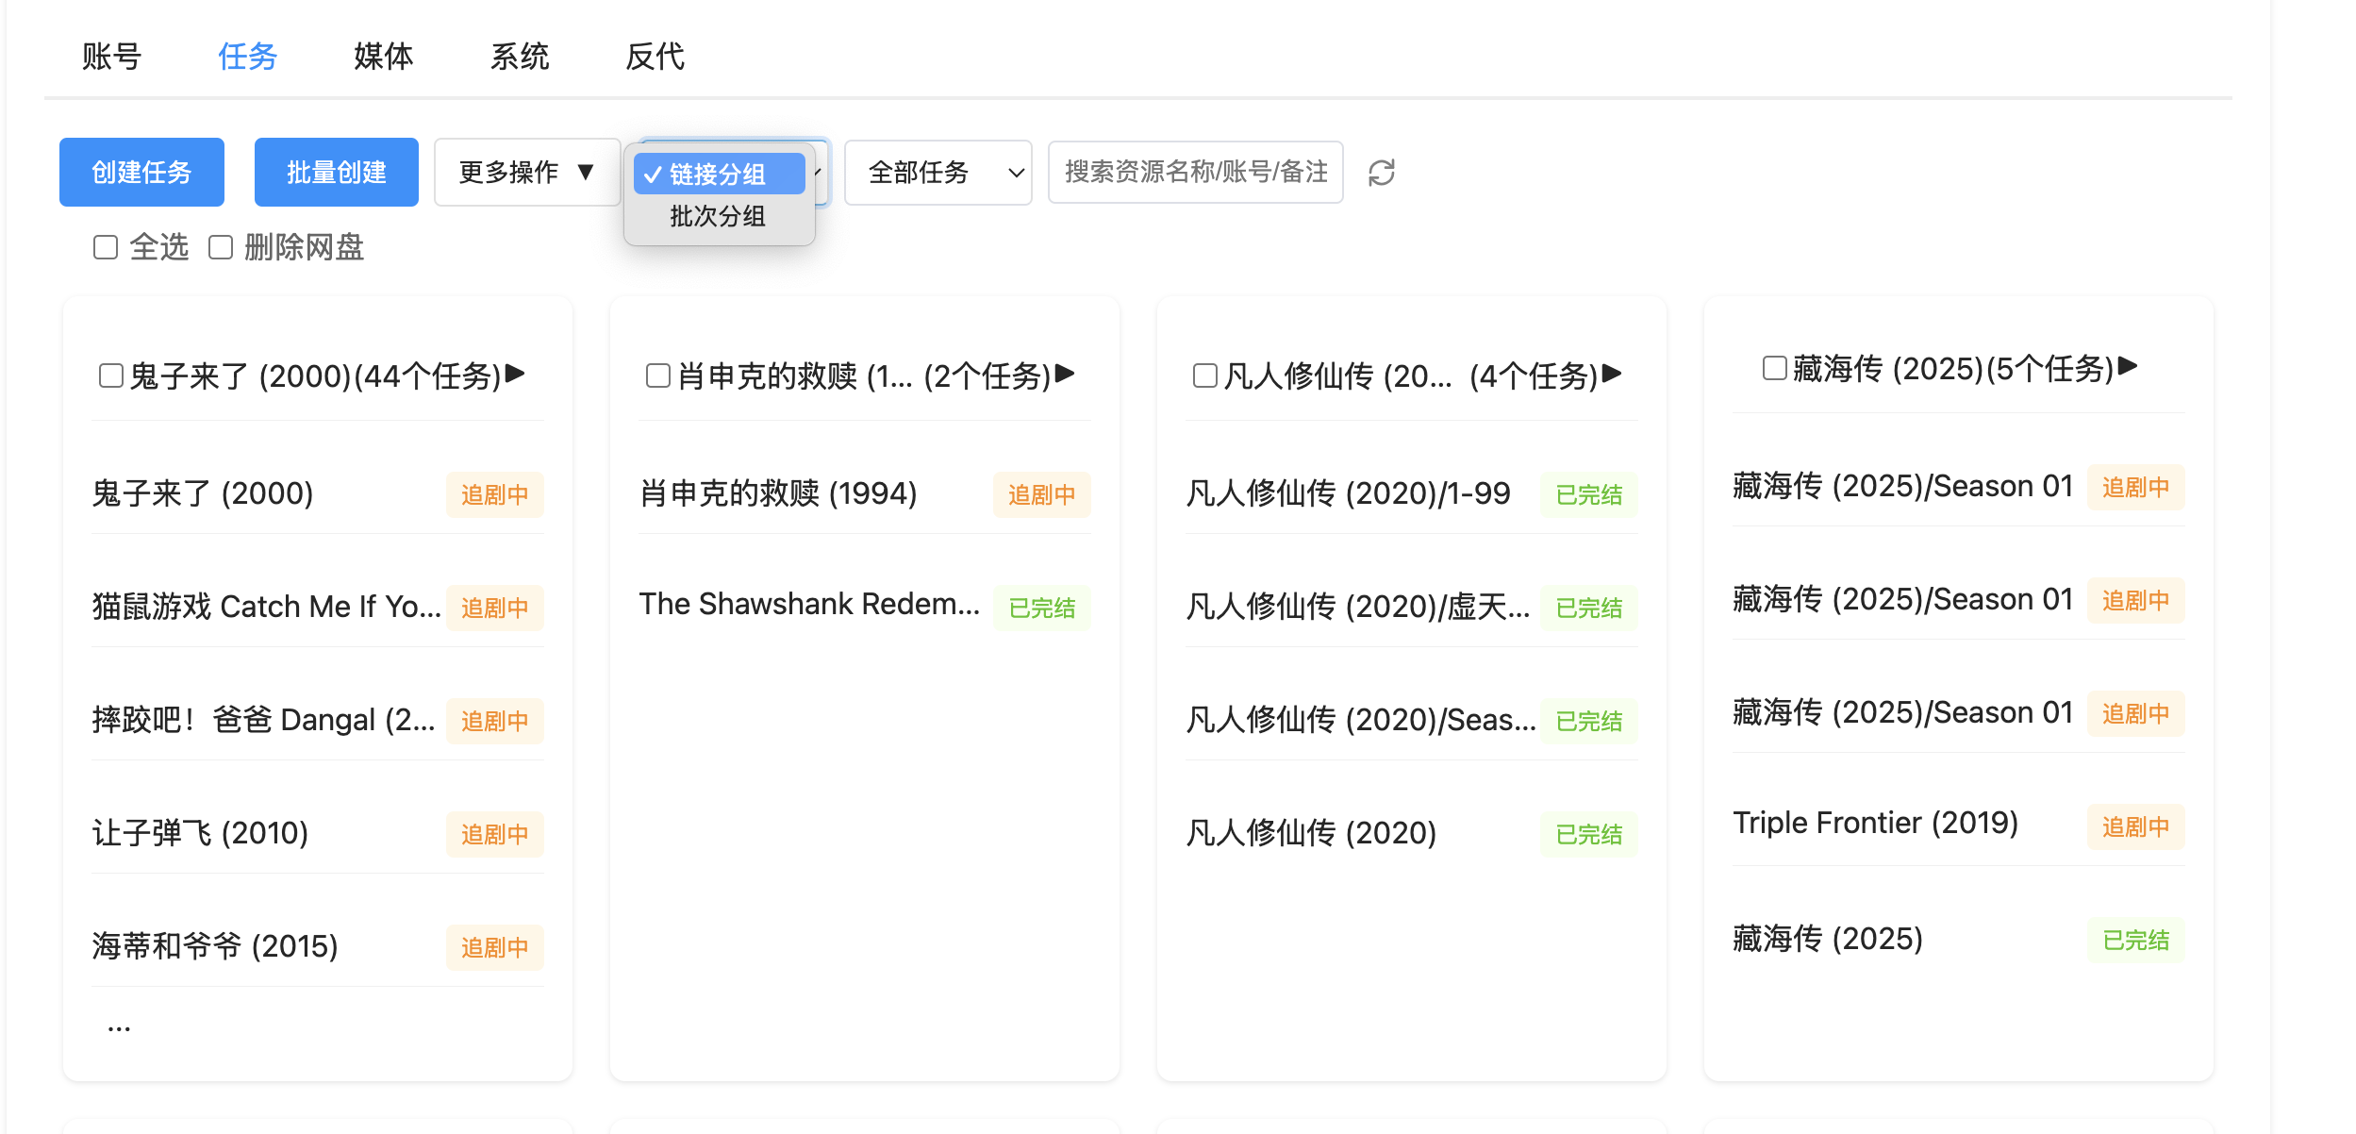Screen dimensions: 2356x1134
Task: Click 已完结 badge on The Shawshank Redem...
Action: [x=1042, y=608]
